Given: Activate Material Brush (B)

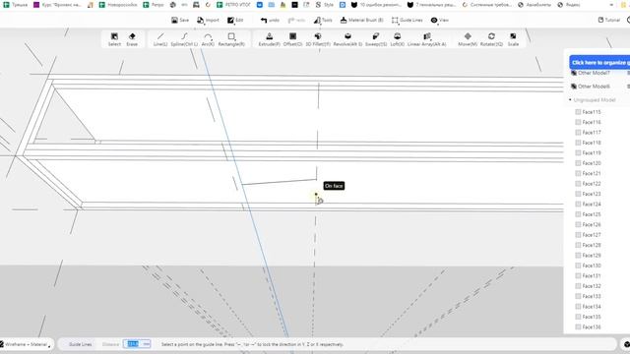Looking at the screenshot, I should pos(361,20).
